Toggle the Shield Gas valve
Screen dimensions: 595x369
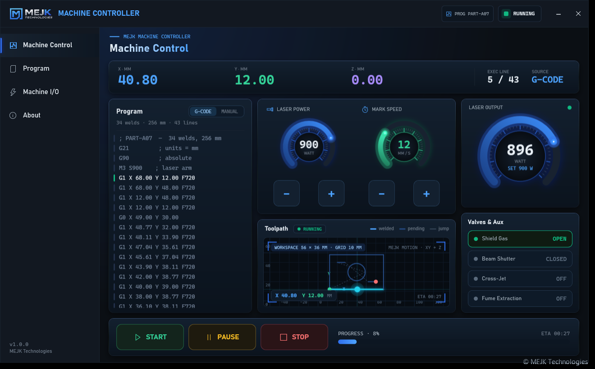click(x=520, y=239)
